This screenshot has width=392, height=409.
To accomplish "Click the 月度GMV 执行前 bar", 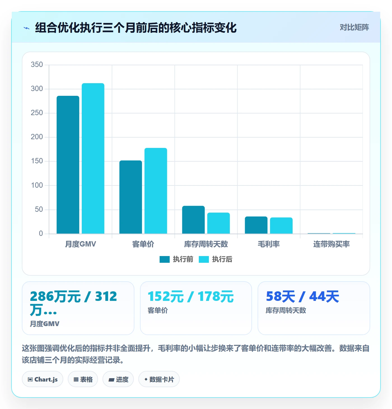I will point(68,165).
